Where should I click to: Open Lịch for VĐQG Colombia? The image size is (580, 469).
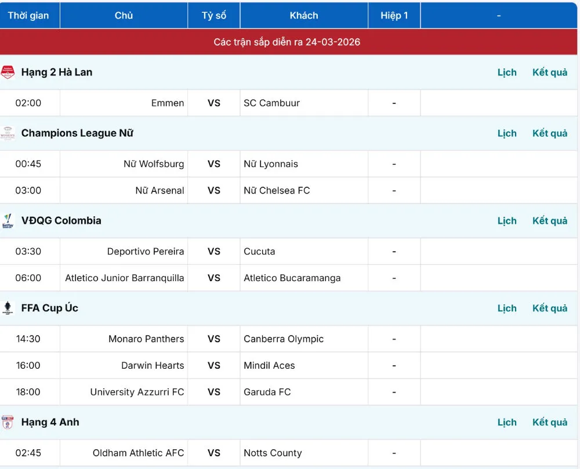tap(507, 221)
